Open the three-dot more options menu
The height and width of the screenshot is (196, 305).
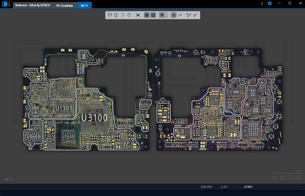(262, 3)
